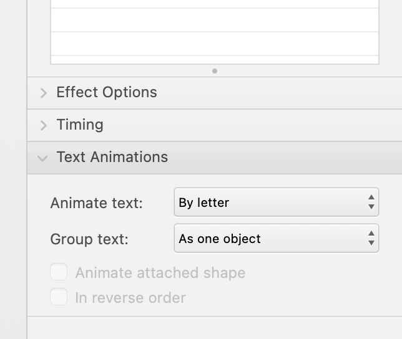Click the arrows on the By letter popup
Viewport: 402px width, 339px height.
(x=371, y=202)
